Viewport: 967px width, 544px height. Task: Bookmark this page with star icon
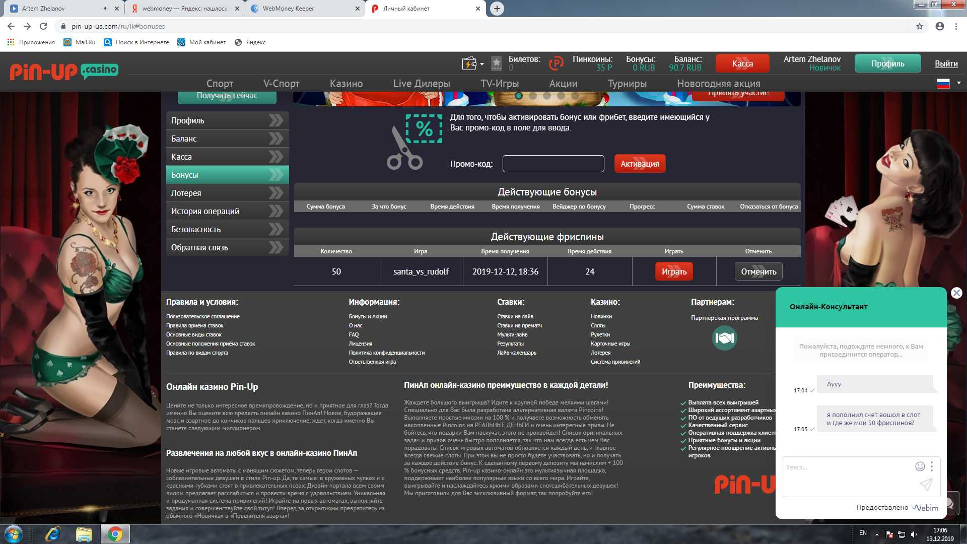coord(920,26)
